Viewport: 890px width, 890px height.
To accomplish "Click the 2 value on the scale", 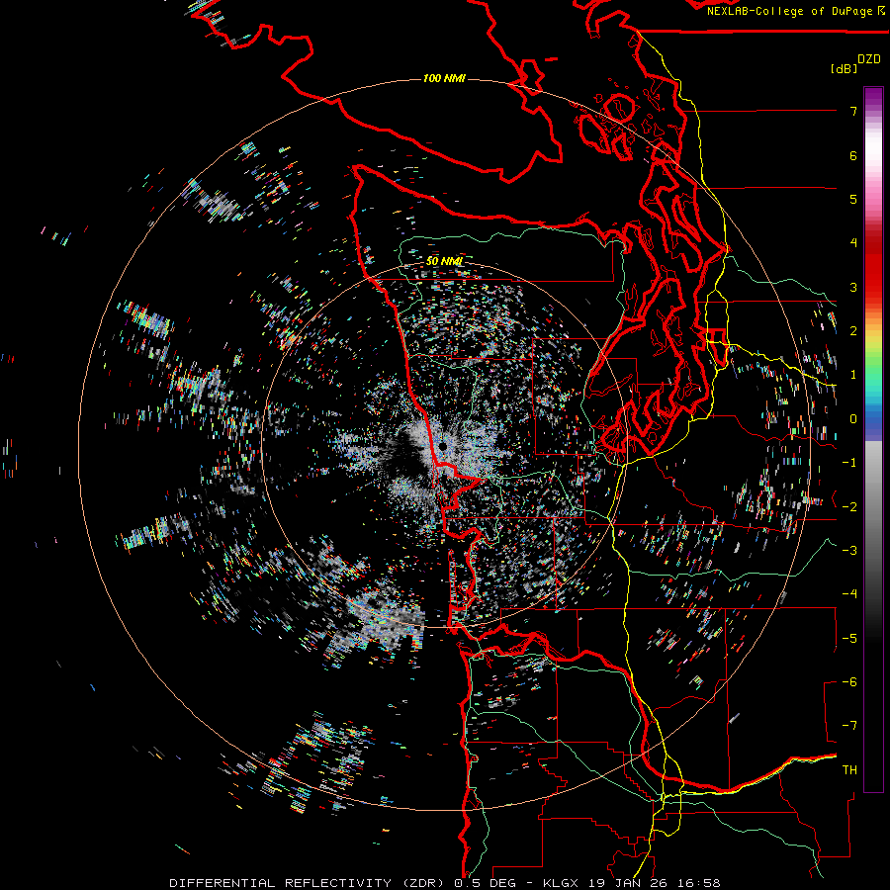I will click(853, 331).
